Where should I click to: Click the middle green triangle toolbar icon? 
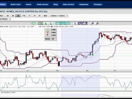tap(46, 23)
